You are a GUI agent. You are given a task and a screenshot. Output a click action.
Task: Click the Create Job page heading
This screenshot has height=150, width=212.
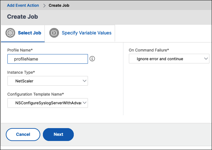[23, 17]
